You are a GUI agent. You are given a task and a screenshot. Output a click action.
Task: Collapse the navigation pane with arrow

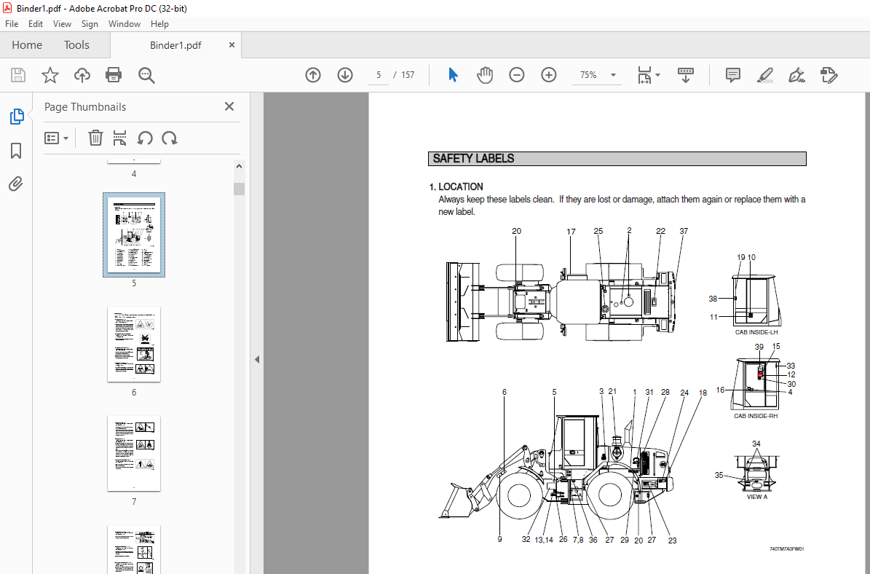[256, 359]
